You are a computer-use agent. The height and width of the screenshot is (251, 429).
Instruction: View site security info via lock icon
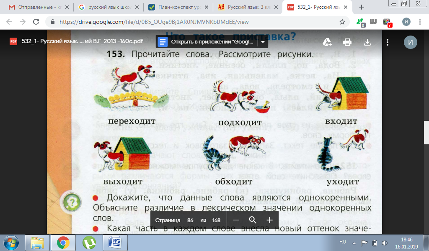53,22
